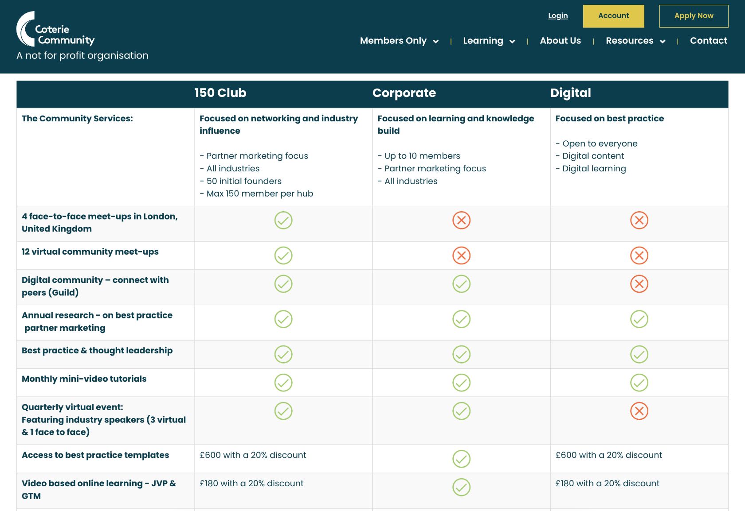Image resolution: width=745 pixels, height=511 pixels.
Task: Click the Digital cross for Quarterly virtual event
Action: coord(639,411)
